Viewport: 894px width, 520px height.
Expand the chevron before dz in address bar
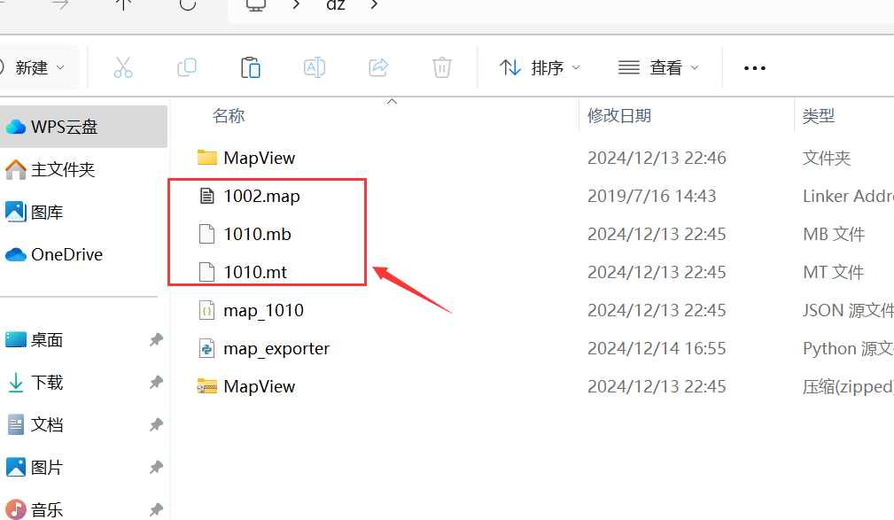295,4
